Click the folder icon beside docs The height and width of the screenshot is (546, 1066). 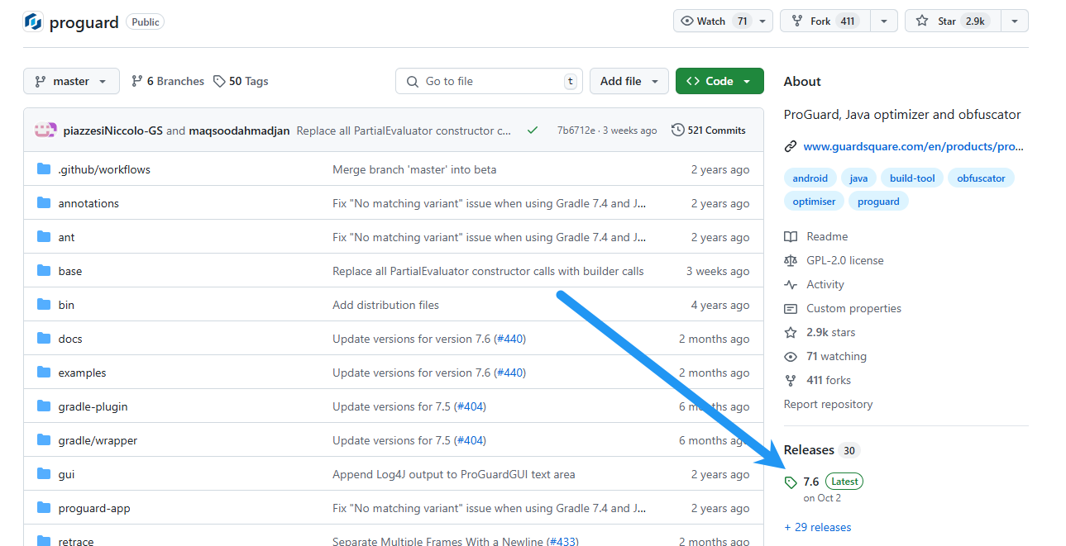pos(44,339)
